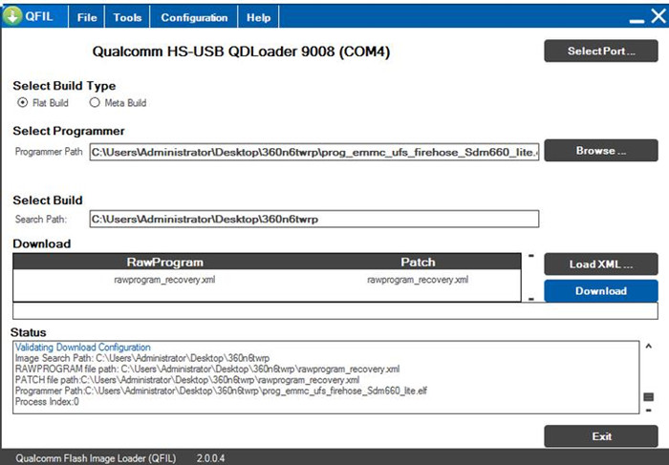Click the Load XML button

pyautogui.click(x=601, y=264)
